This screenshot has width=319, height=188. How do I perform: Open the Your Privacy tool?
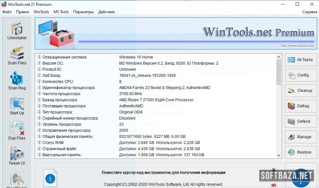click(x=17, y=180)
